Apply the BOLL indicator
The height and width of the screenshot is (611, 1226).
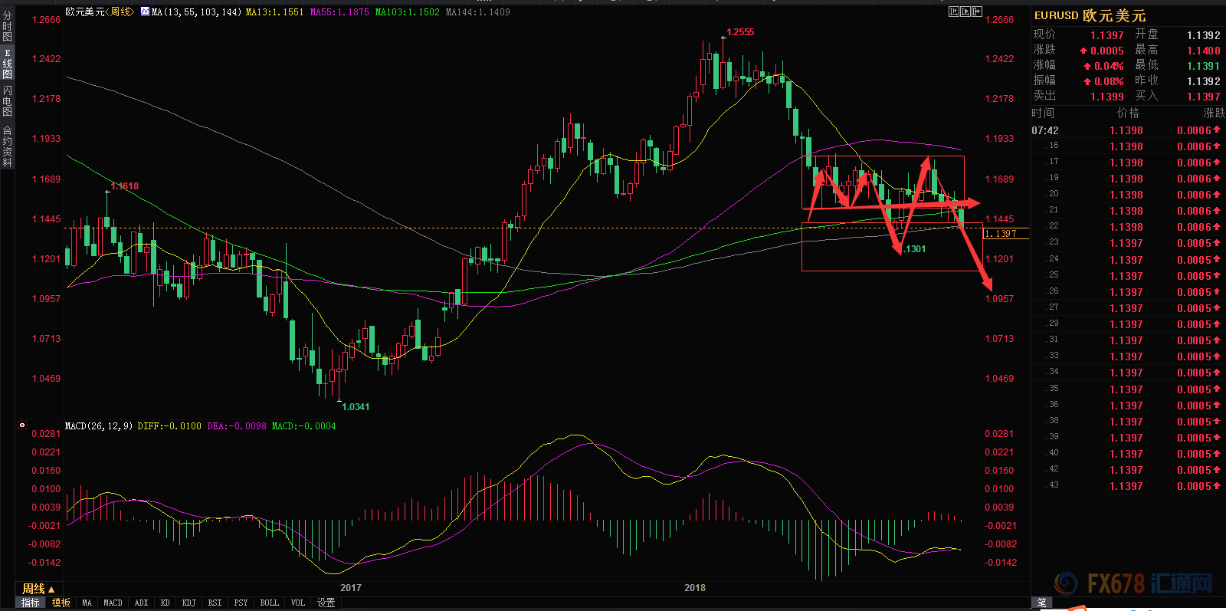click(269, 603)
